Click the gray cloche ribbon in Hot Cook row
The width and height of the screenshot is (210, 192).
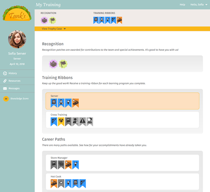click(61, 183)
